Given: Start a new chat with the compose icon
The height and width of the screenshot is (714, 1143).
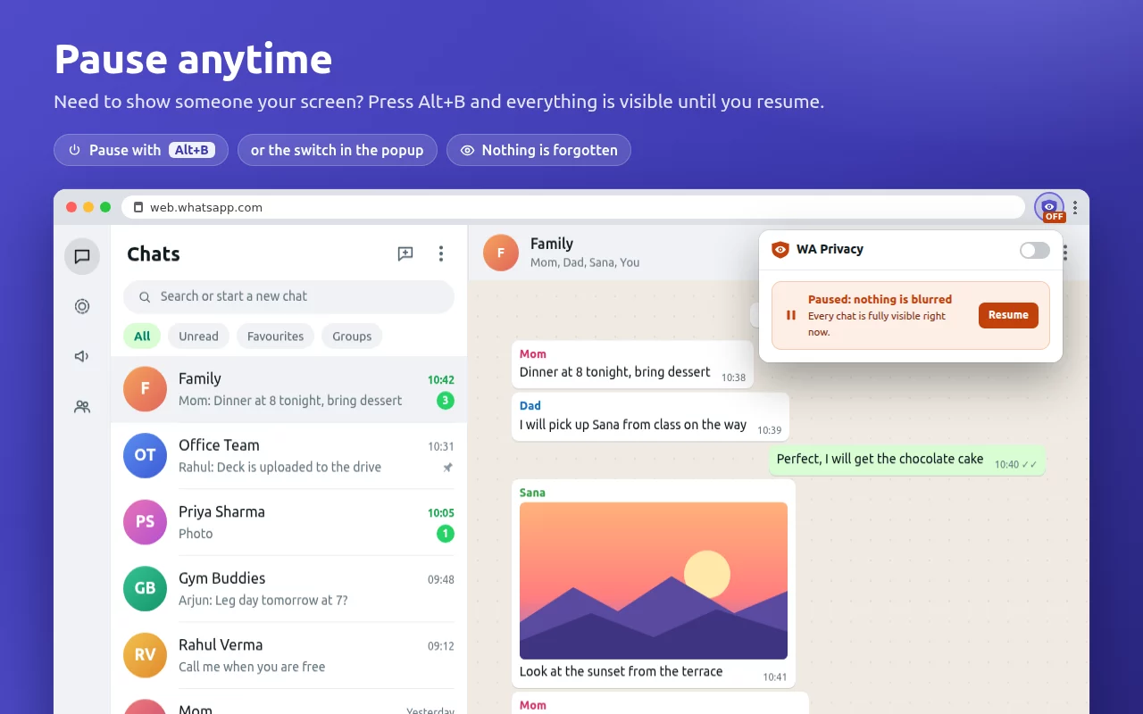Looking at the screenshot, I should [x=405, y=254].
